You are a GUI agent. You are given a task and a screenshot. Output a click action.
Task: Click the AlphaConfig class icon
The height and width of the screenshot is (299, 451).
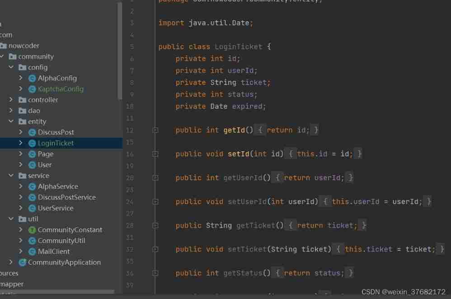[32, 78]
